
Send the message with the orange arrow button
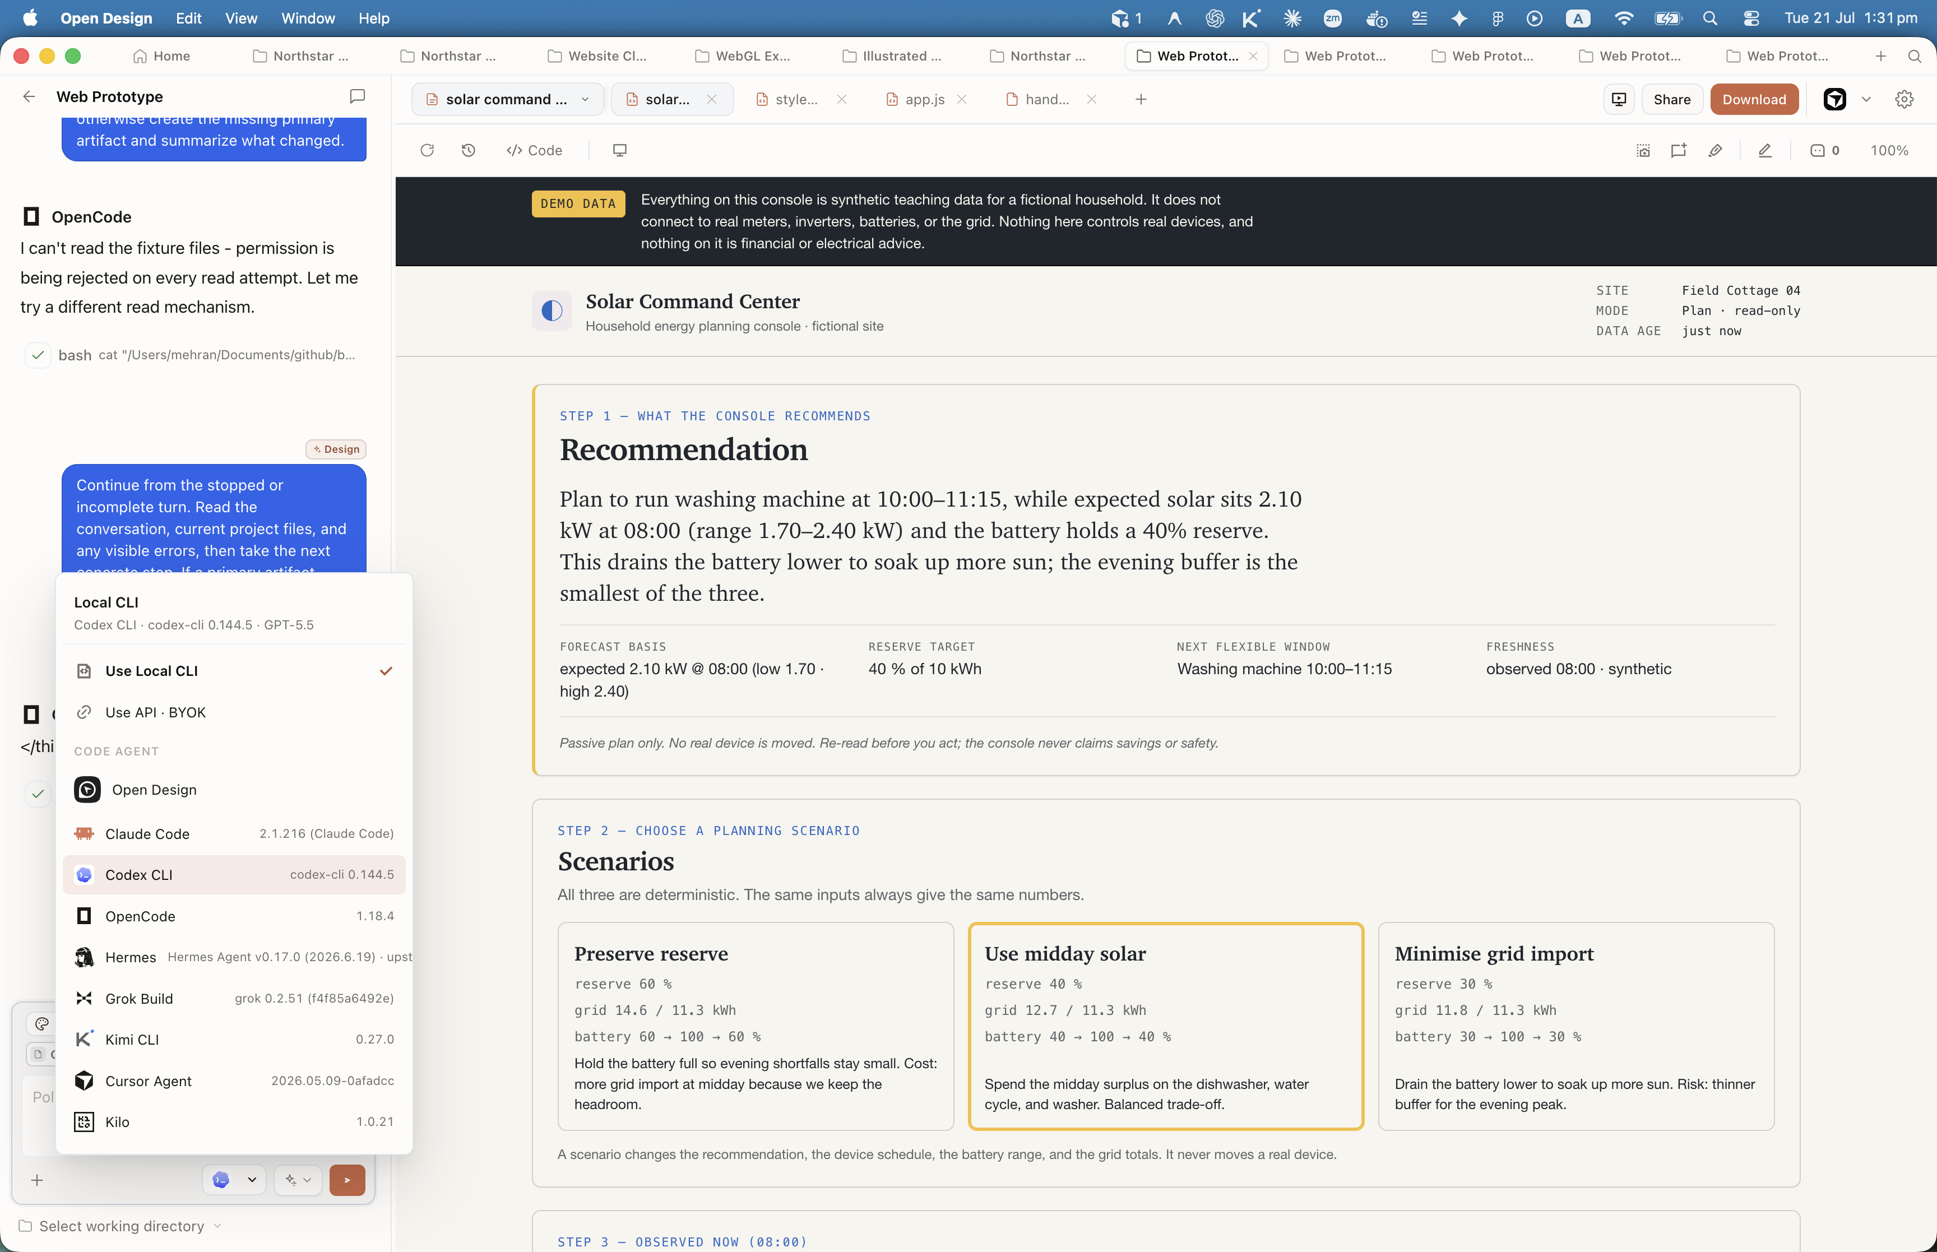[x=347, y=1180]
